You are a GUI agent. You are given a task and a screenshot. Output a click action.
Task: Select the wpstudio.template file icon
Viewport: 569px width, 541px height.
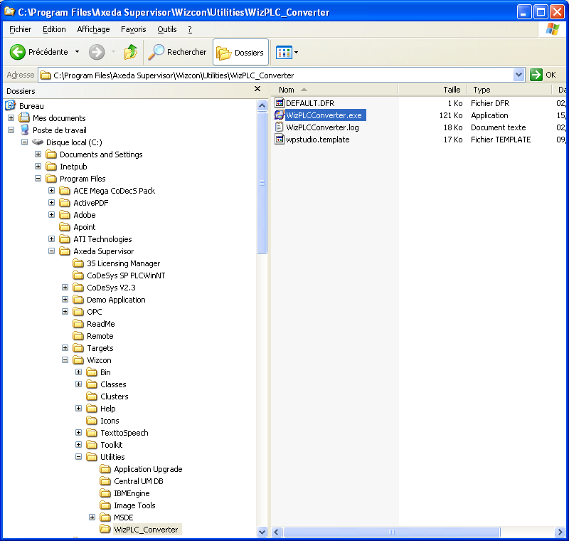tap(279, 140)
